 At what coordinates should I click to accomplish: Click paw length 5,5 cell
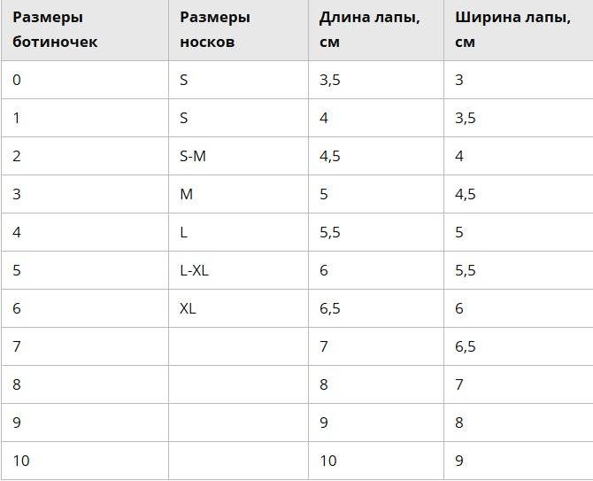tap(376, 232)
